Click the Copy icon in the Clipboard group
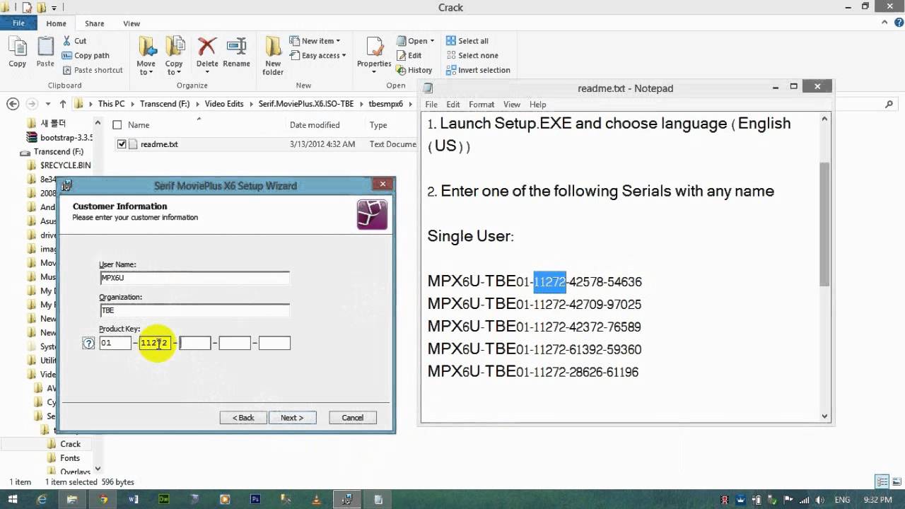 [17, 47]
